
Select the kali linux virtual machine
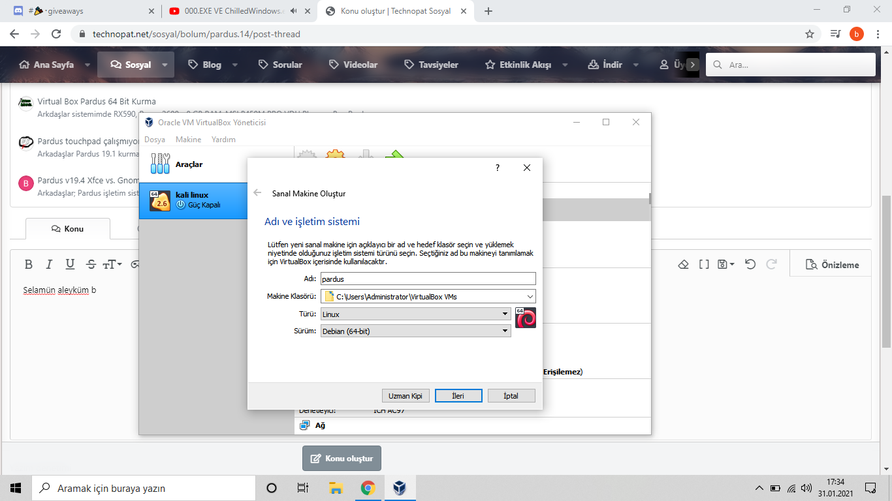(193, 200)
